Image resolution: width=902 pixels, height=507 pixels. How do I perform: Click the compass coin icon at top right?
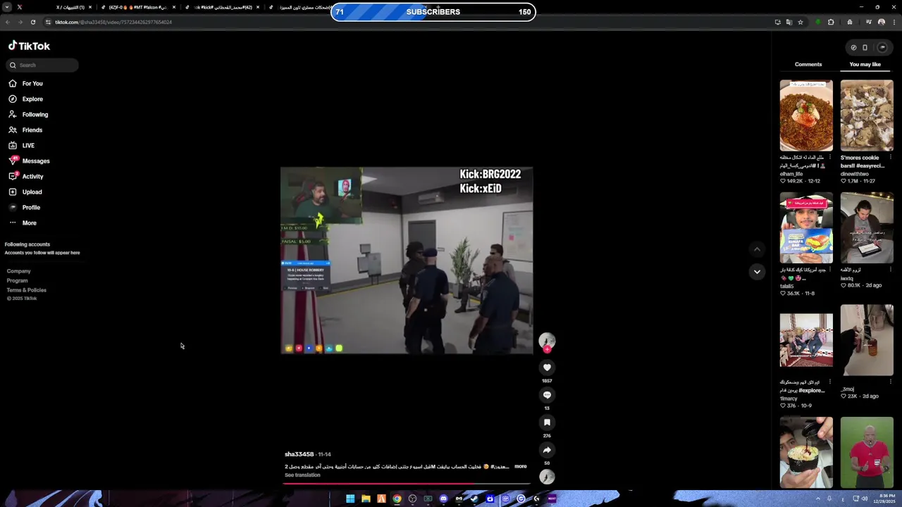click(853, 48)
